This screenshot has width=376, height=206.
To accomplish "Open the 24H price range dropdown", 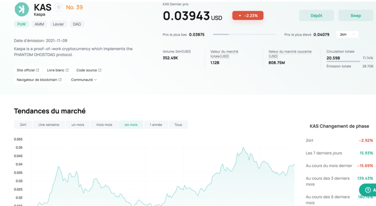I will pos(347,34).
